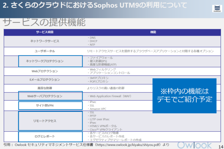
Task: Click the 各サービスのレポート作成 entry
Action: [107, 136]
